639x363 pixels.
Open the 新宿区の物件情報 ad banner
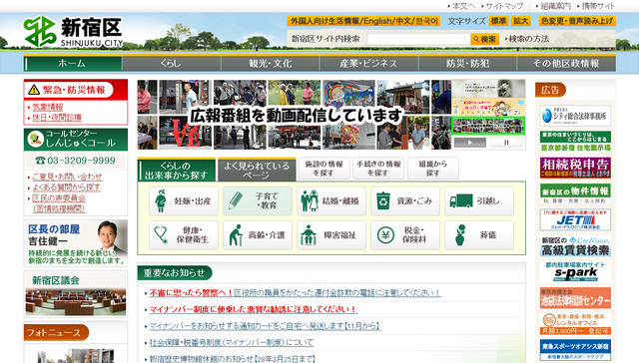[575, 193]
